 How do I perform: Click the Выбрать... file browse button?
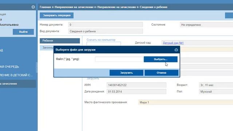[x=161, y=59]
